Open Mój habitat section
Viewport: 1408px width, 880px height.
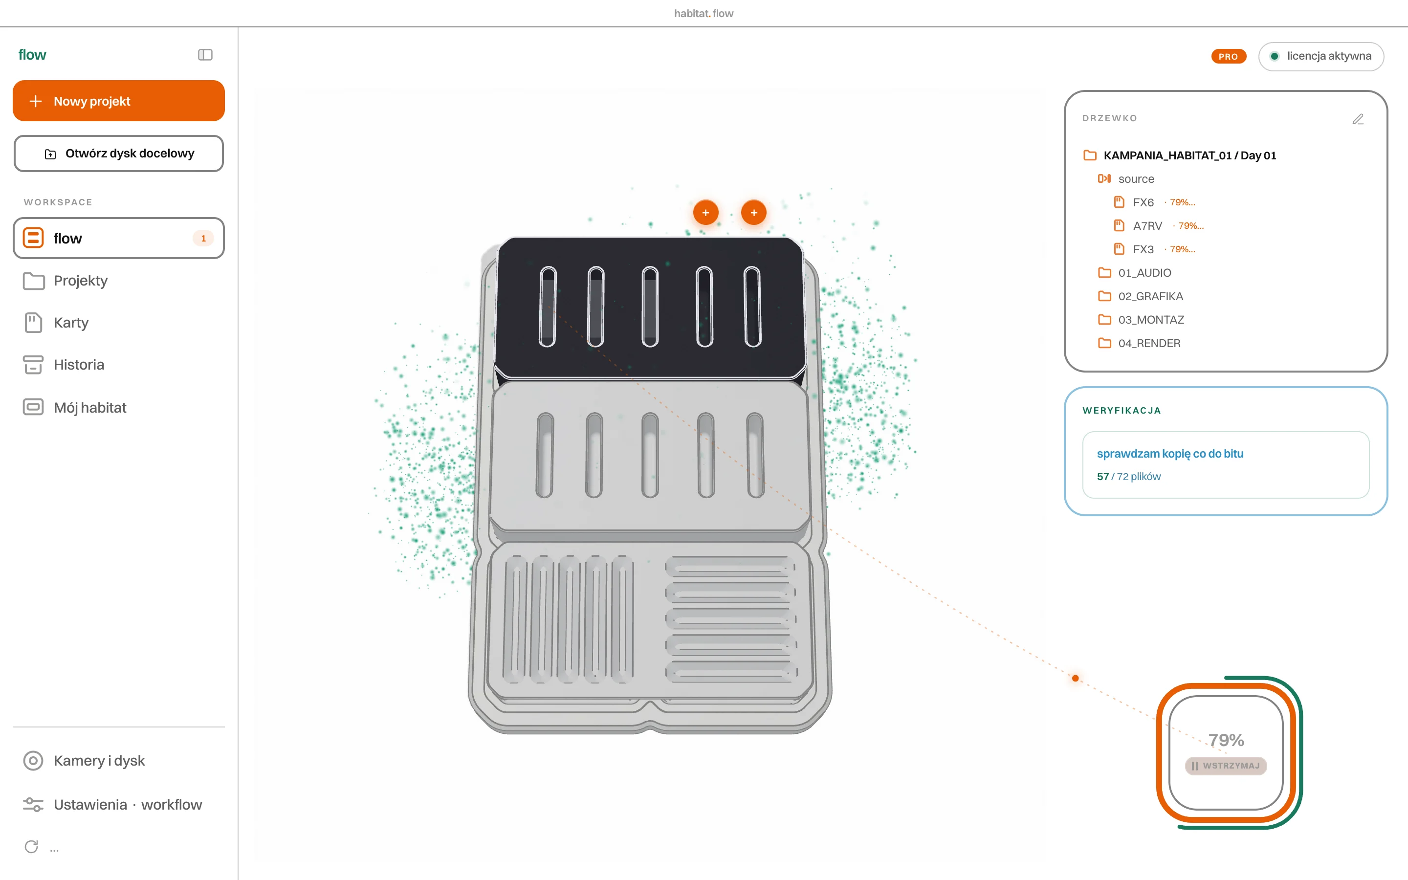coord(119,407)
